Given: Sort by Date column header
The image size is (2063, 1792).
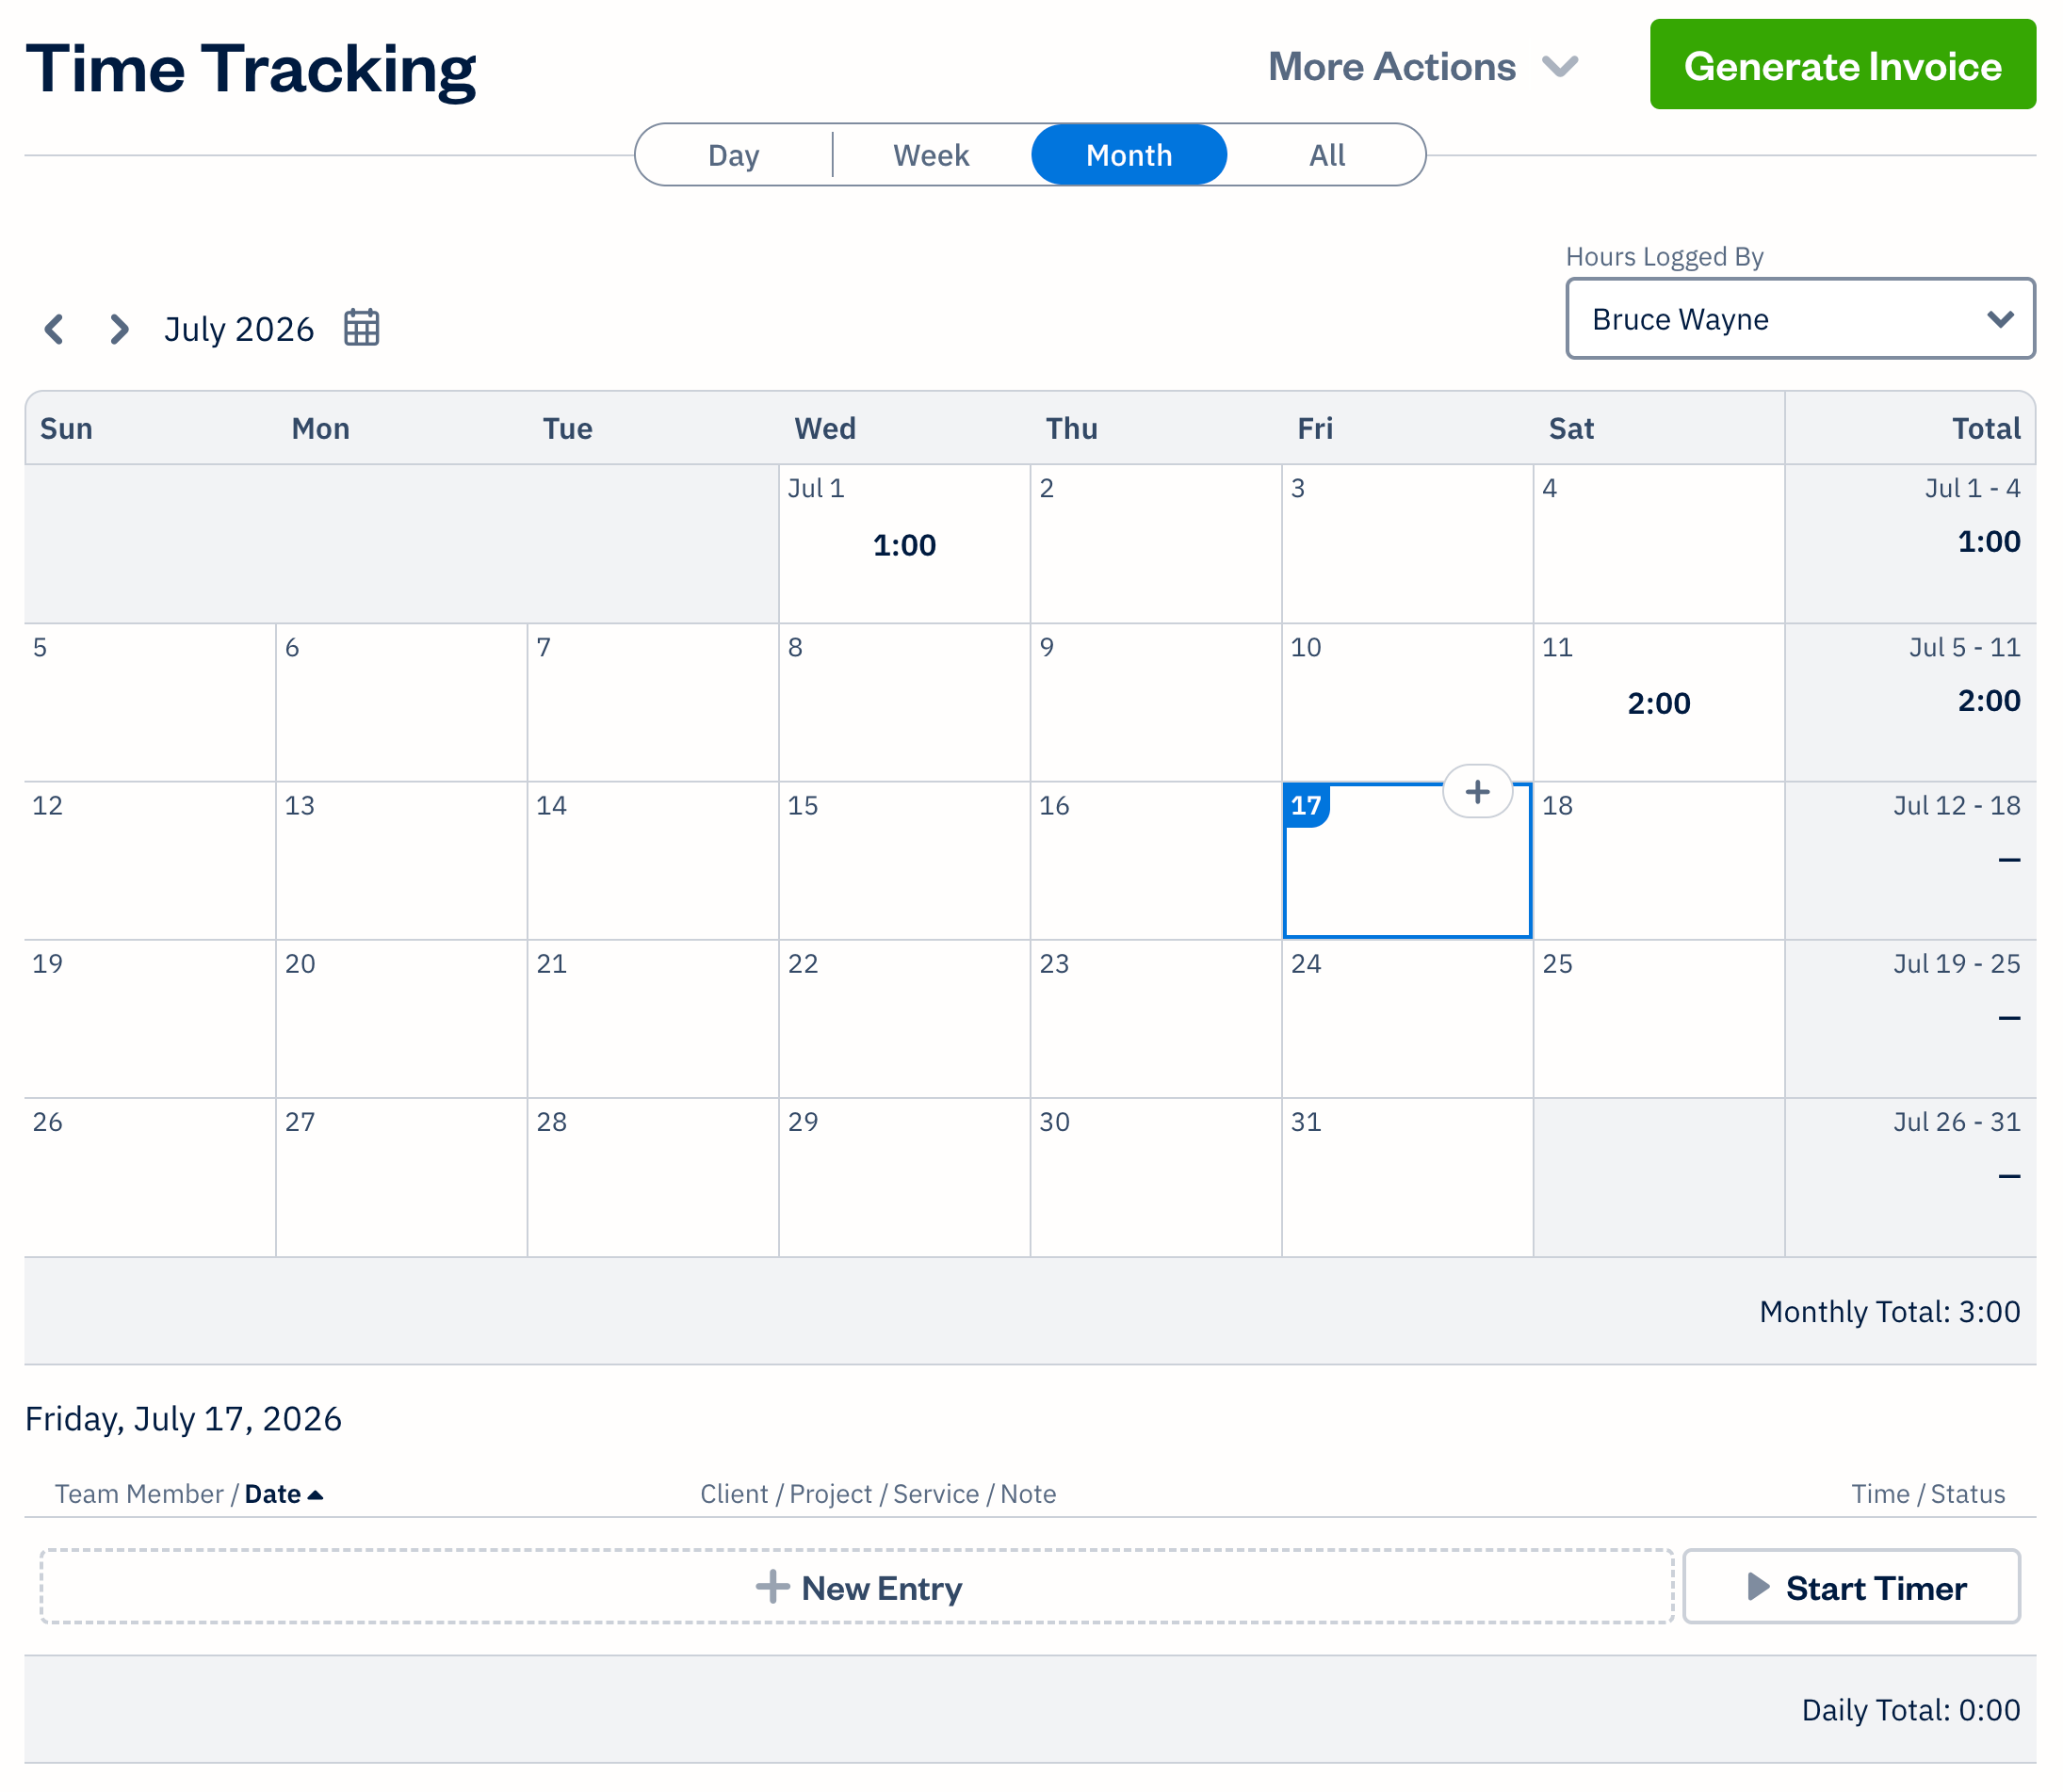Looking at the screenshot, I should point(284,1494).
